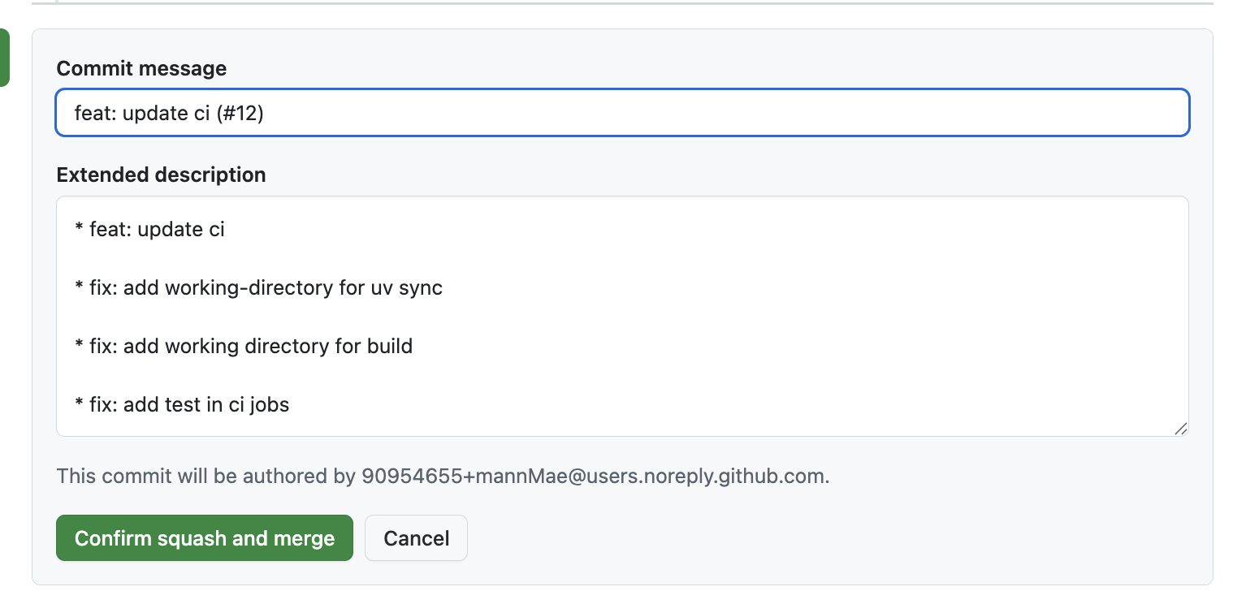Grab the textarea resize handle corner
1246x591 pixels.
pyautogui.click(x=1180, y=428)
